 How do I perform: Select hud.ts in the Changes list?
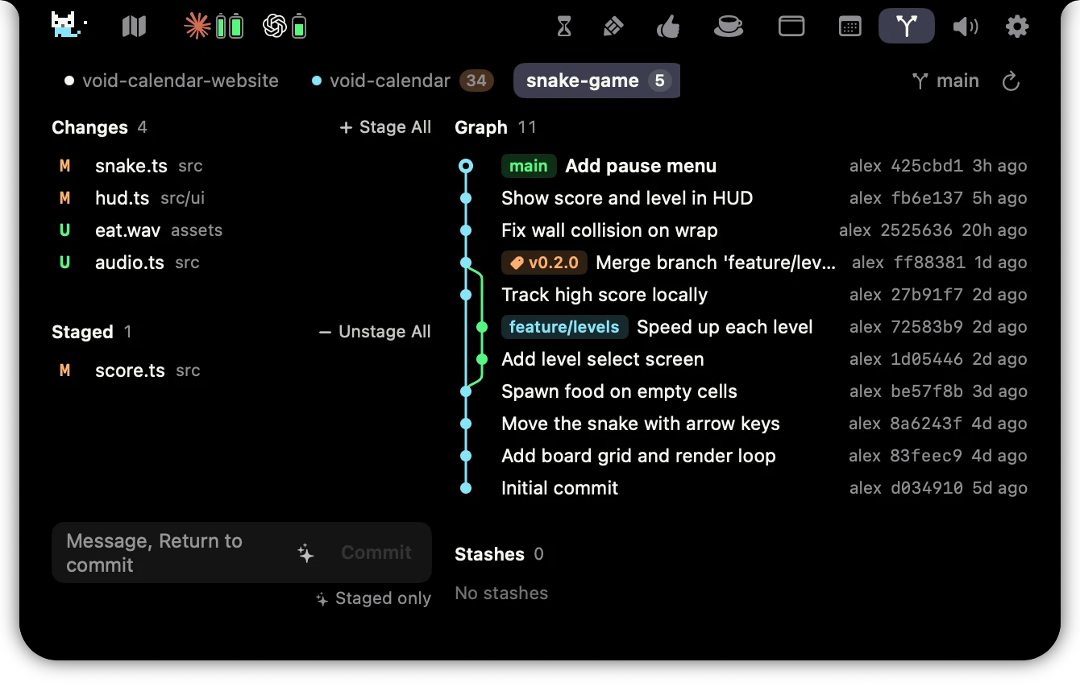(242, 198)
